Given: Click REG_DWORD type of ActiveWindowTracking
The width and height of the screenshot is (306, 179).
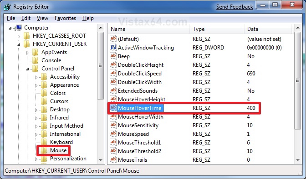Looking at the screenshot, I should tap(208, 48).
